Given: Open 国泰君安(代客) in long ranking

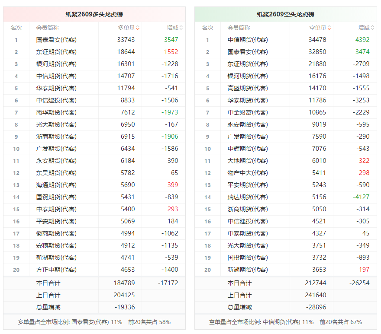Looking at the screenshot, I should [56, 40].
